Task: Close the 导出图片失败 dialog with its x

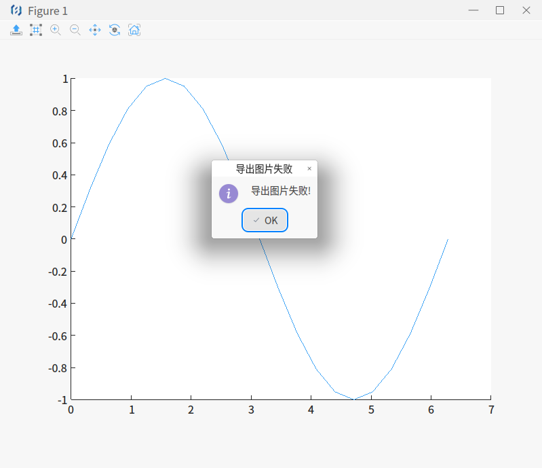Action: (x=309, y=168)
